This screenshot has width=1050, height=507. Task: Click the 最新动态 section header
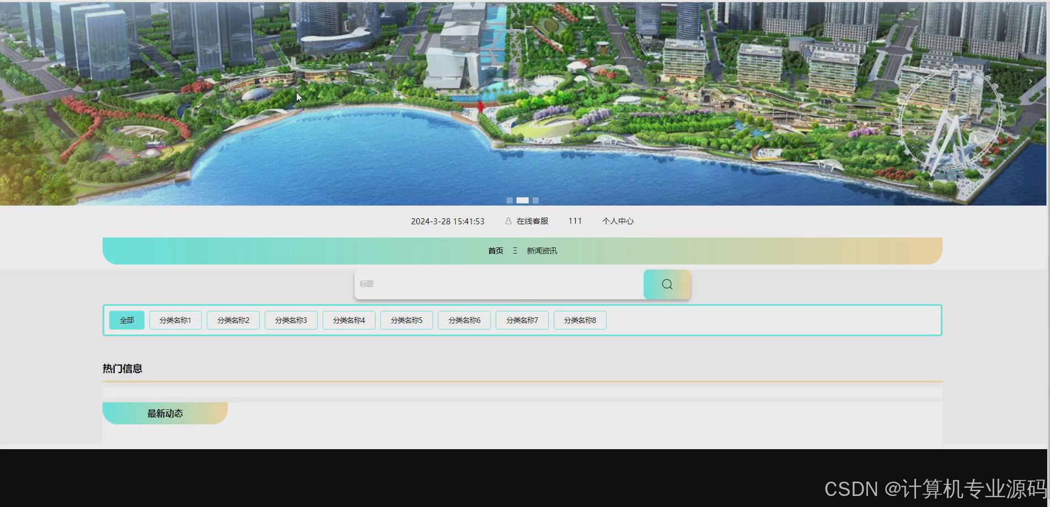[164, 413]
